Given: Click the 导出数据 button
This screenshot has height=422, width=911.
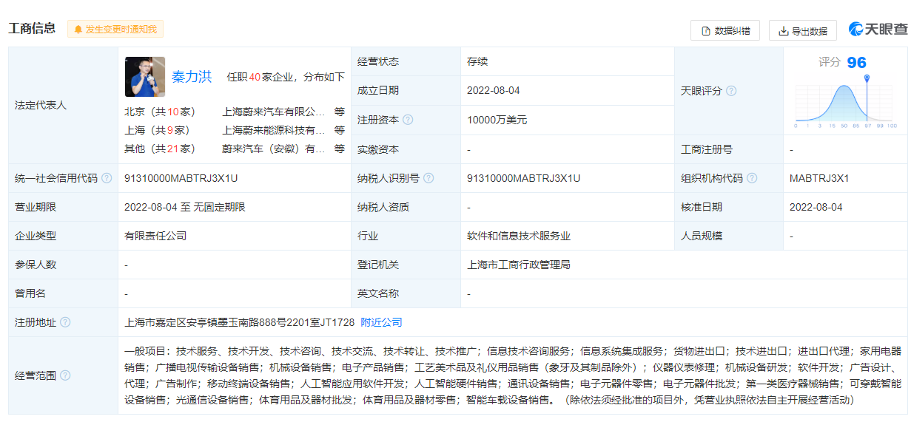Looking at the screenshot, I should [803, 30].
